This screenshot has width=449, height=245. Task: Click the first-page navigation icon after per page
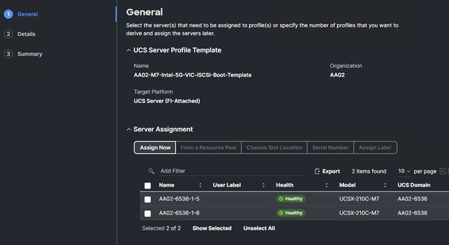click(x=443, y=171)
